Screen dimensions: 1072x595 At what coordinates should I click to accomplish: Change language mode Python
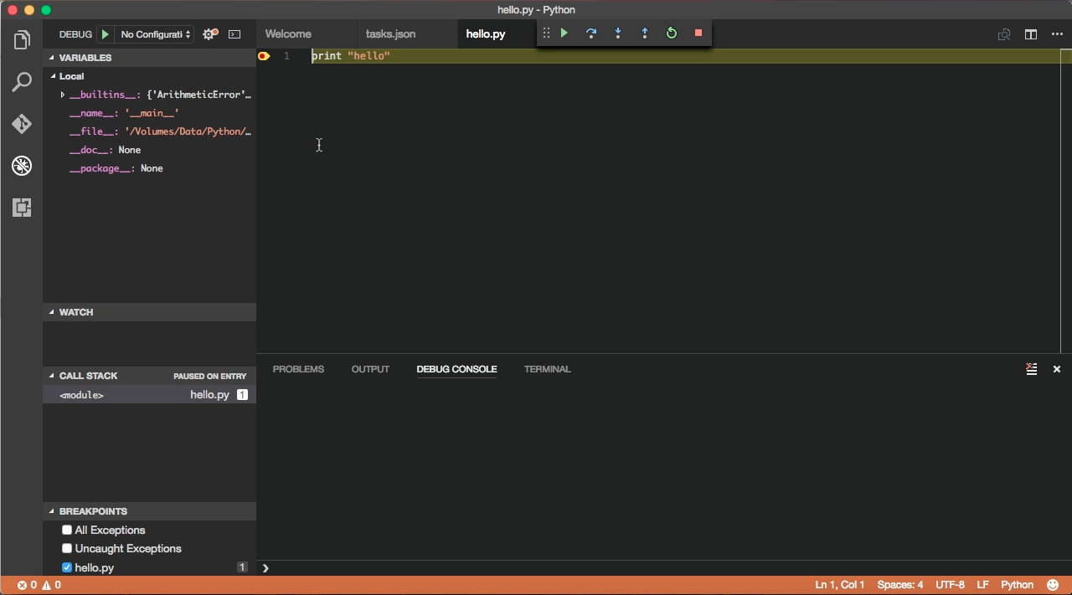(x=1018, y=586)
